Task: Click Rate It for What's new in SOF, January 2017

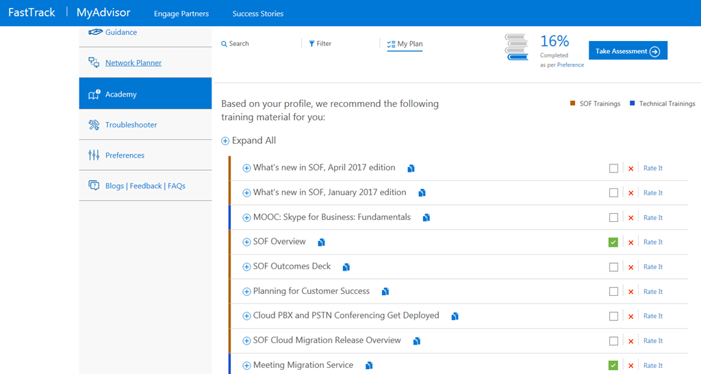Action: pyautogui.click(x=652, y=193)
